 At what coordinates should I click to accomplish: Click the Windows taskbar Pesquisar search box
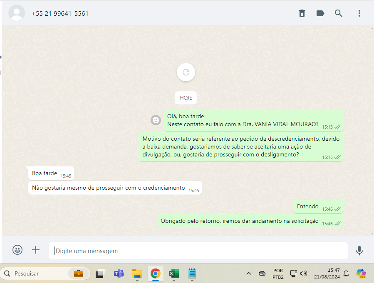(x=45, y=273)
